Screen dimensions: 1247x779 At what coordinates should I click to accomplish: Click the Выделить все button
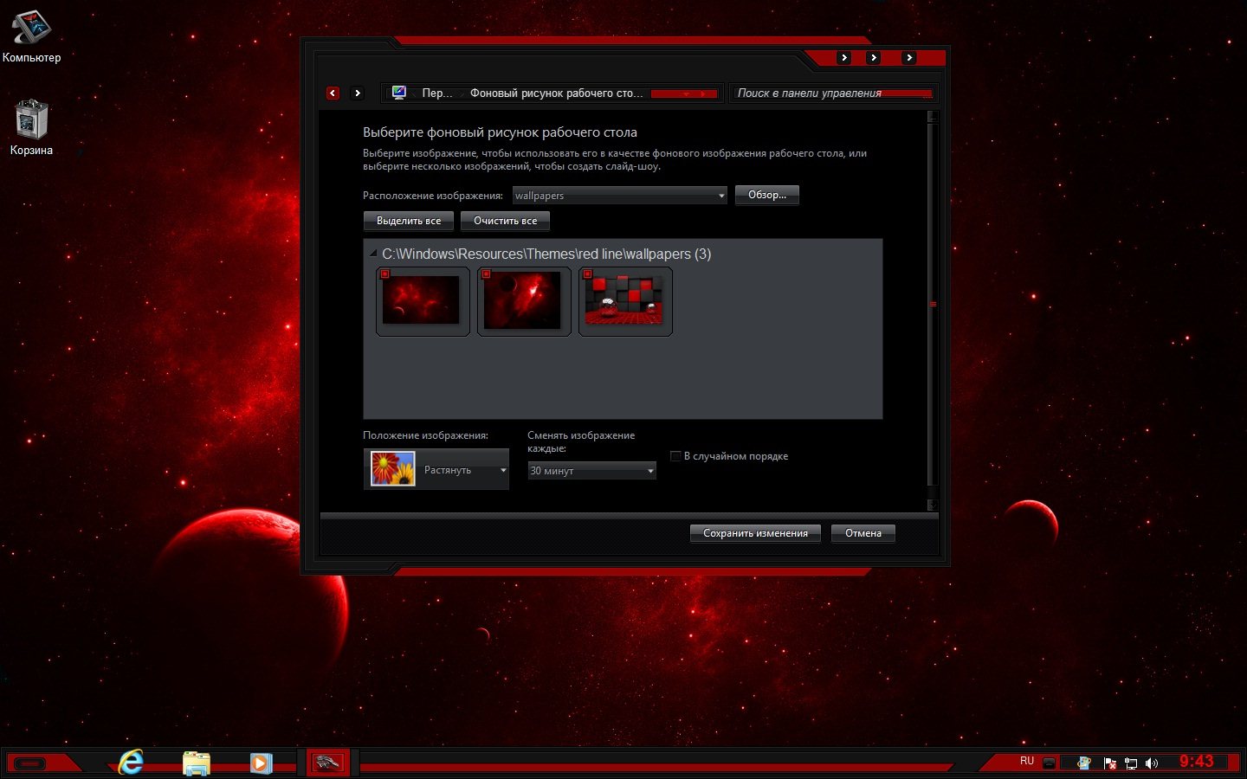point(409,221)
